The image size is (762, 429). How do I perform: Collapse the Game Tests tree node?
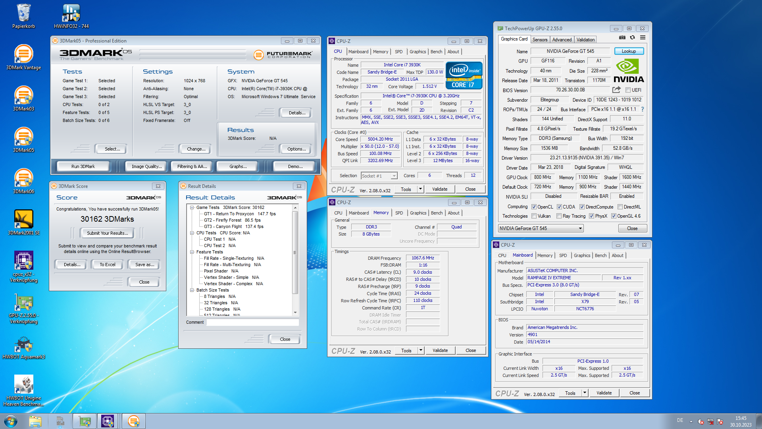[x=192, y=207]
